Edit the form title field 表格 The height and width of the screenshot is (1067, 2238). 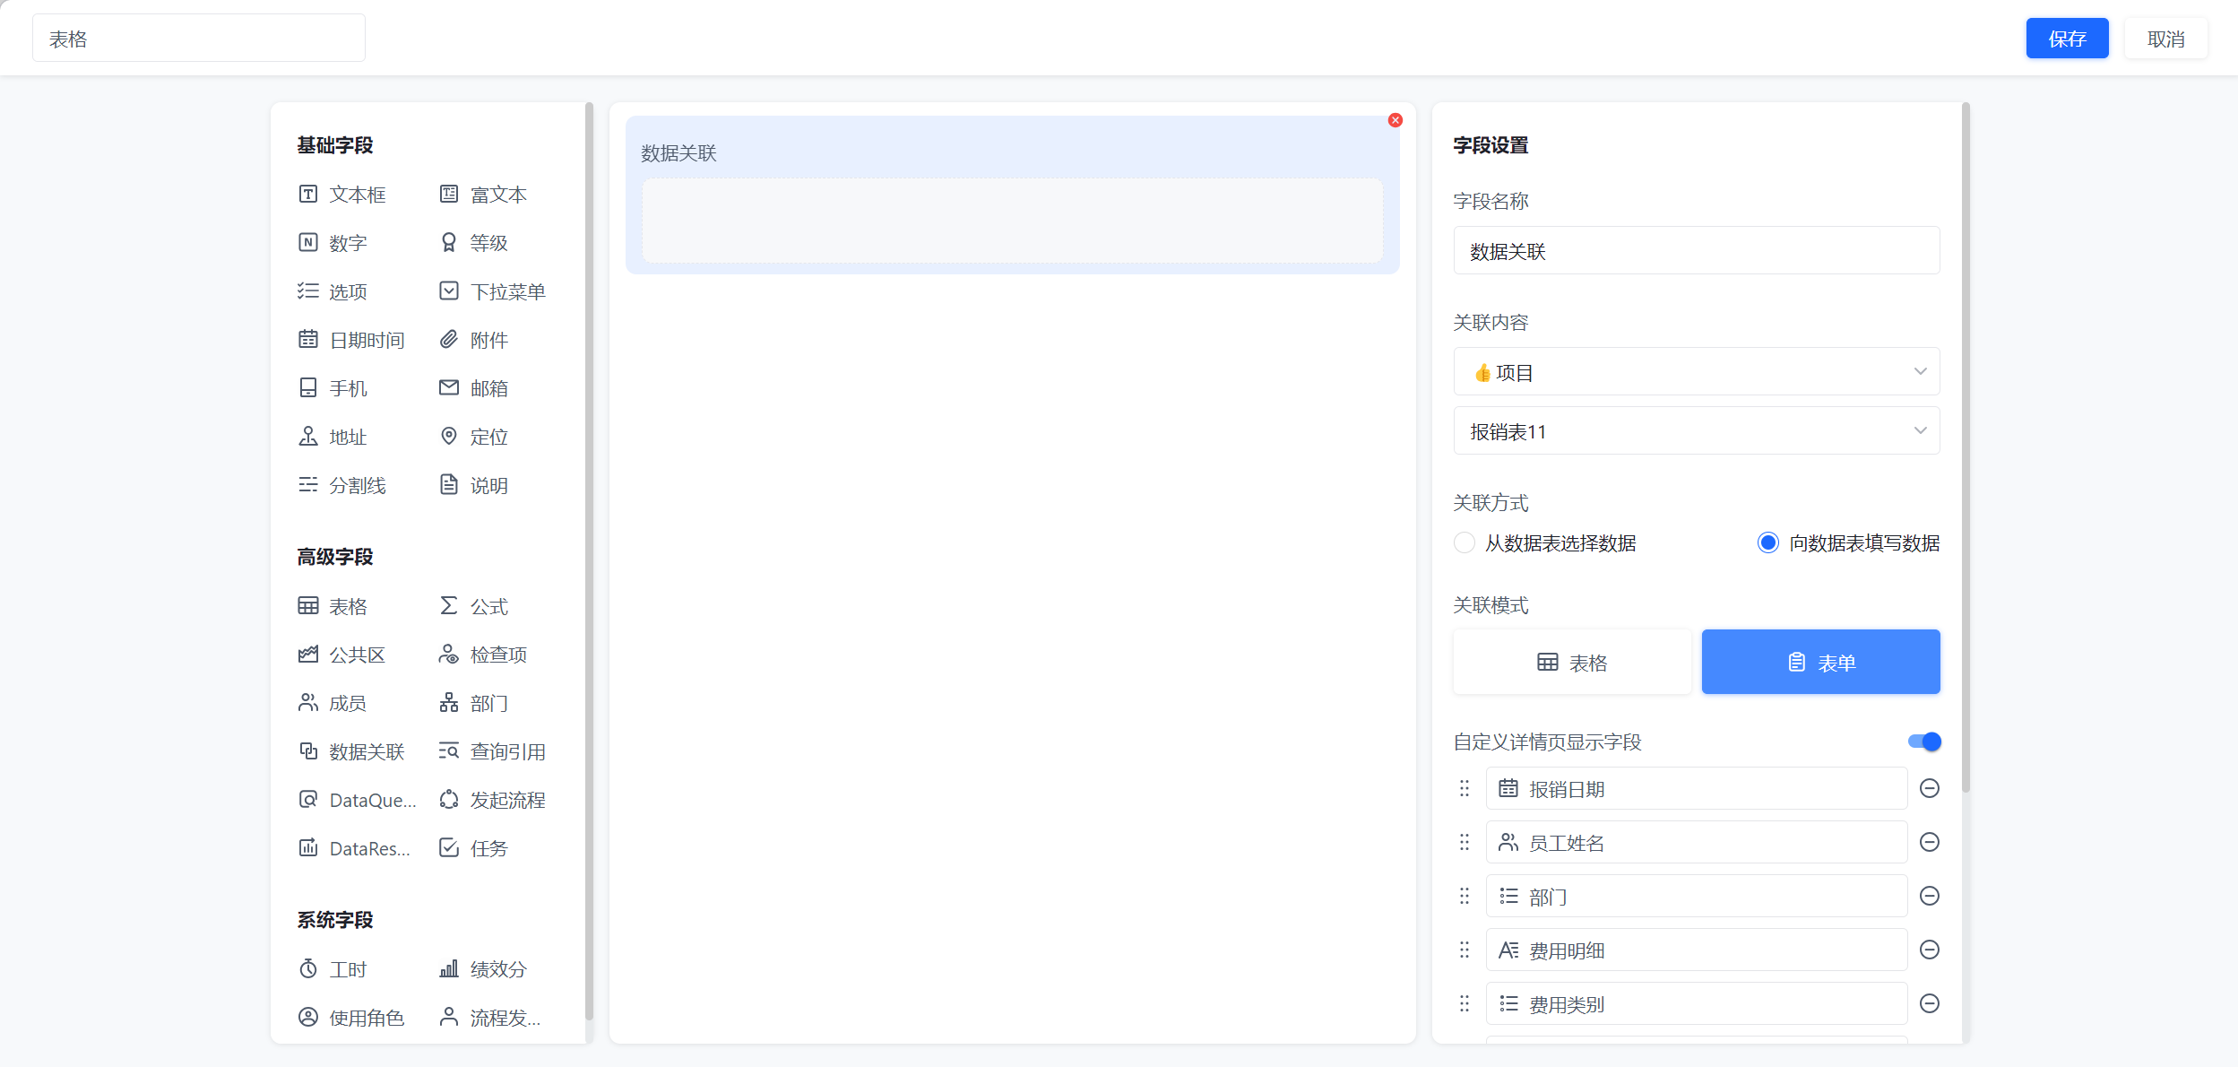[199, 39]
